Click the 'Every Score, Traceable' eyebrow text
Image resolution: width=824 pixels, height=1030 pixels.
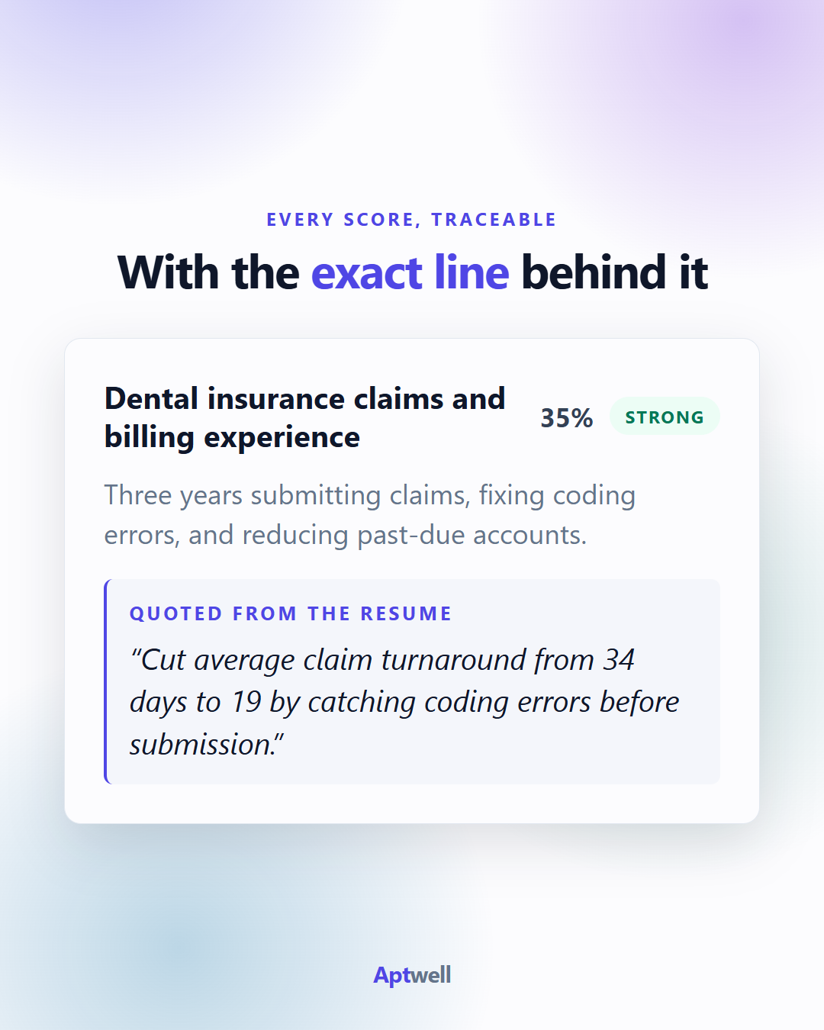(412, 220)
